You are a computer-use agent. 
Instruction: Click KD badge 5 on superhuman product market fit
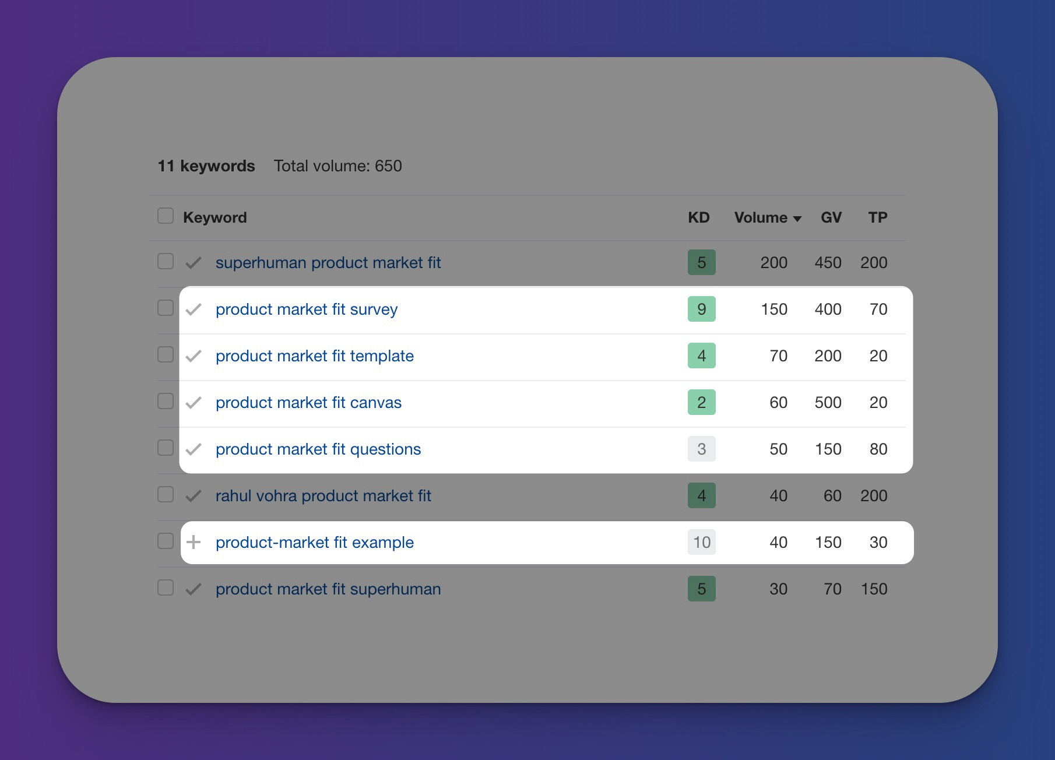(702, 262)
